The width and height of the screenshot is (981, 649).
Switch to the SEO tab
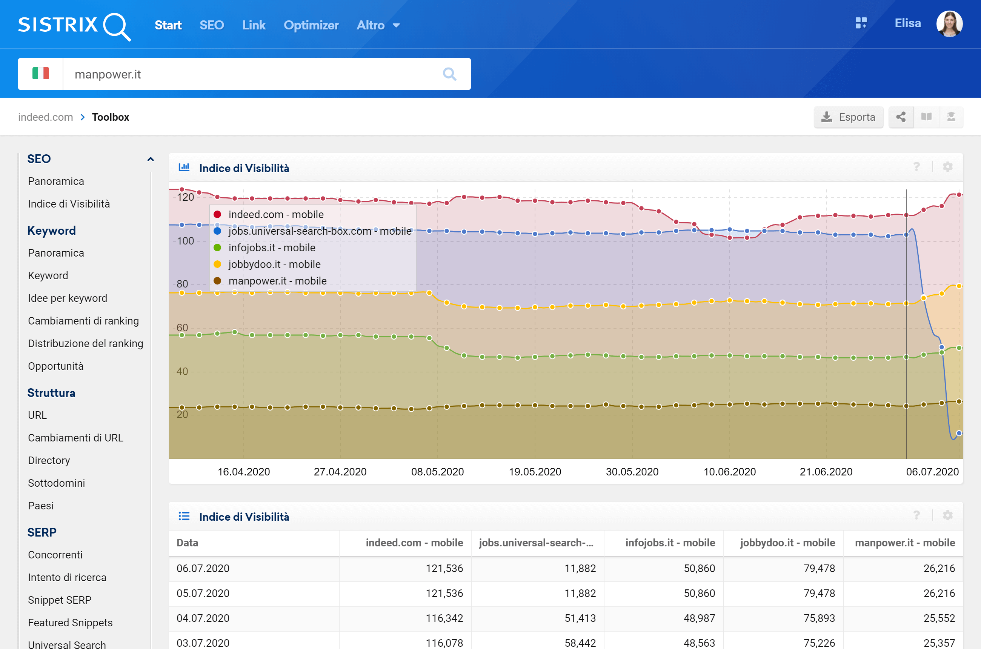point(212,25)
